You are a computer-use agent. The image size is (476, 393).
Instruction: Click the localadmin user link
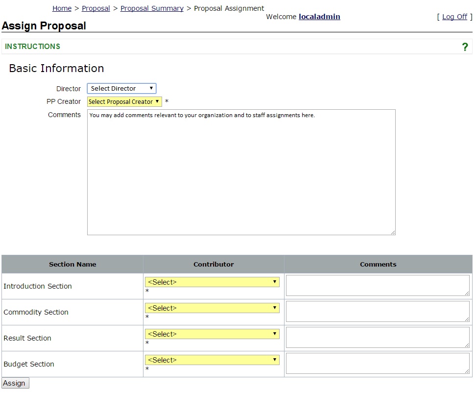click(x=319, y=17)
